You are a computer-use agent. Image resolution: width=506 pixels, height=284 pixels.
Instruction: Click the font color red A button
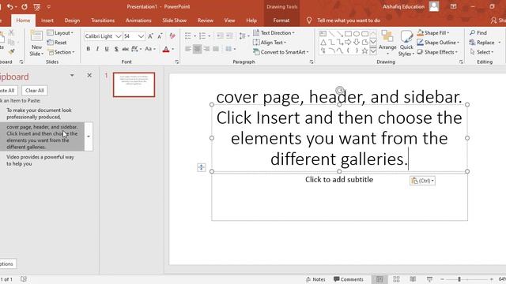click(x=166, y=49)
